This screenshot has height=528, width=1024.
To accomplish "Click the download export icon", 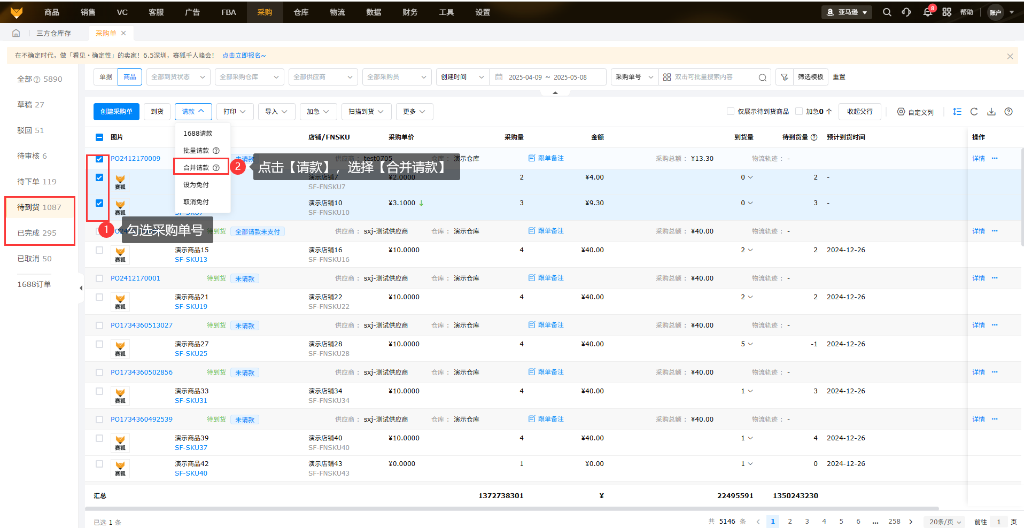I will click(991, 112).
